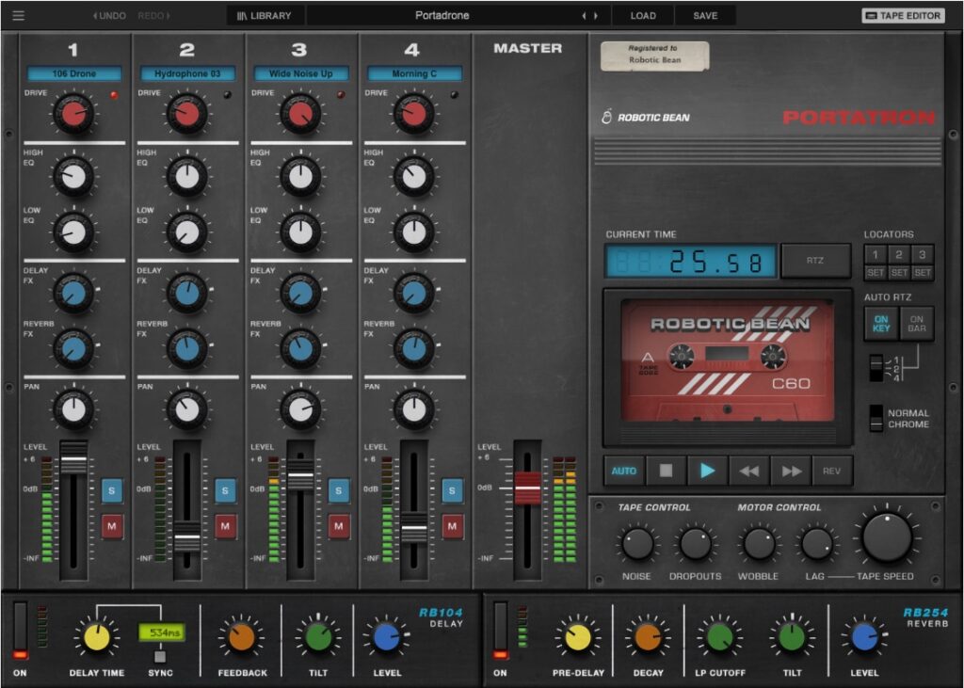This screenshot has height=688, width=964.
Task: Click the Load menu item
Action: coord(643,15)
